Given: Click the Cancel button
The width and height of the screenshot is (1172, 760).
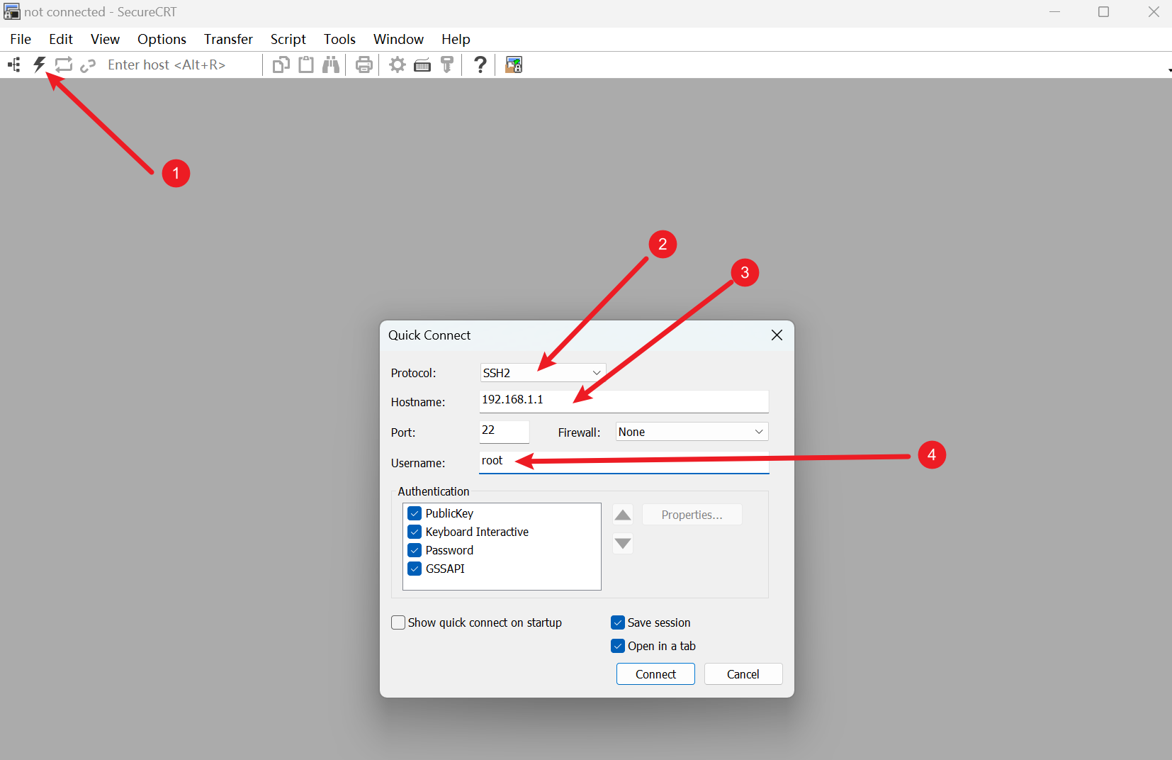Looking at the screenshot, I should tap(743, 674).
